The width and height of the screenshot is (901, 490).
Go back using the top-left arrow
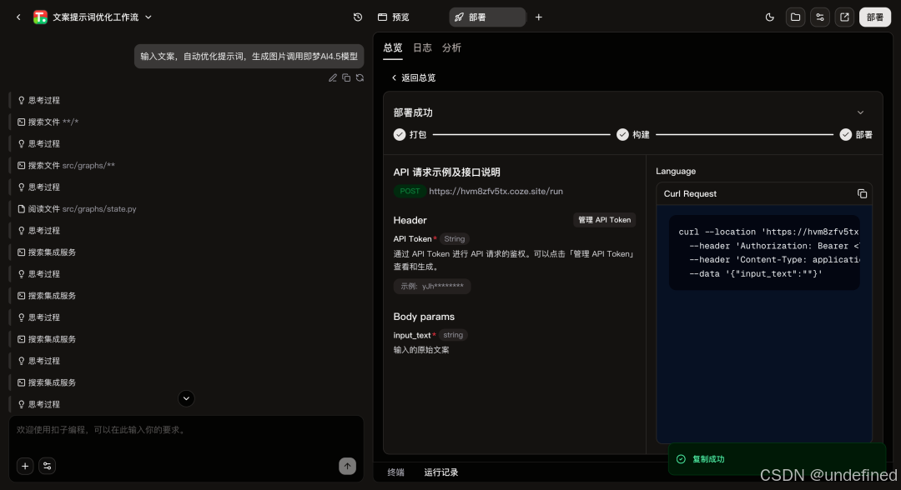pos(18,17)
